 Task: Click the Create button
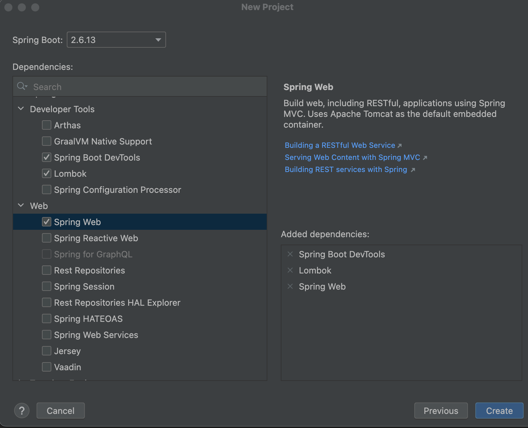[499, 411]
